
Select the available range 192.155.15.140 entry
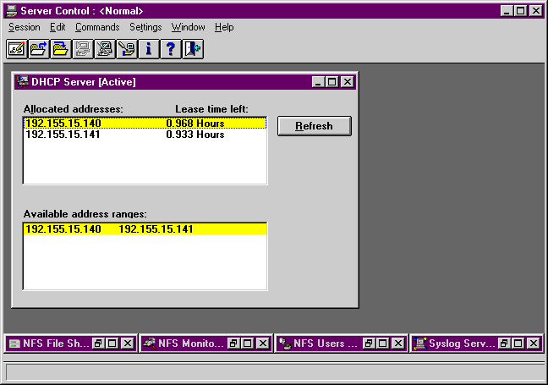pos(63,229)
